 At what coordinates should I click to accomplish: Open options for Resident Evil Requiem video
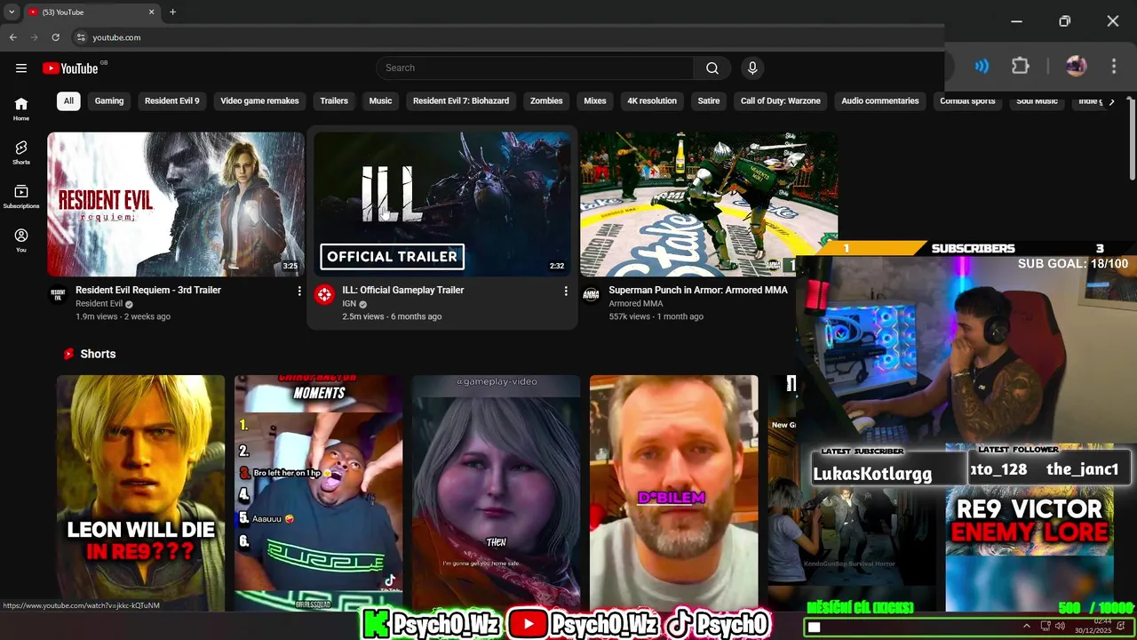pyautogui.click(x=298, y=291)
